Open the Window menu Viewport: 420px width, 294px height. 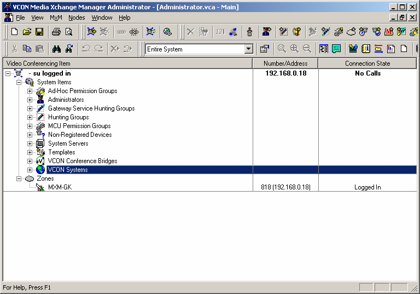(x=102, y=18)
